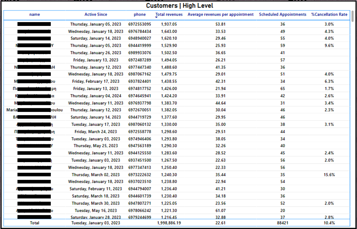Screen dimensions: 357x229
Task: Select phone number 6937023510
Action: pyautogui.click(x=139, y=182)
